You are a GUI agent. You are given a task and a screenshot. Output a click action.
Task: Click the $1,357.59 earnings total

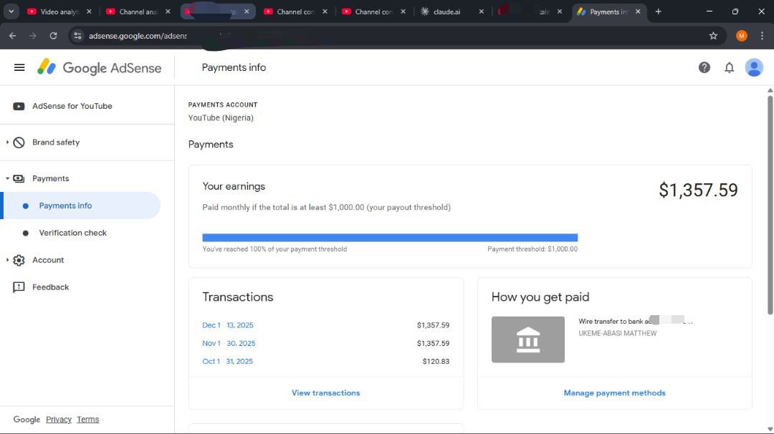point(698,190)
